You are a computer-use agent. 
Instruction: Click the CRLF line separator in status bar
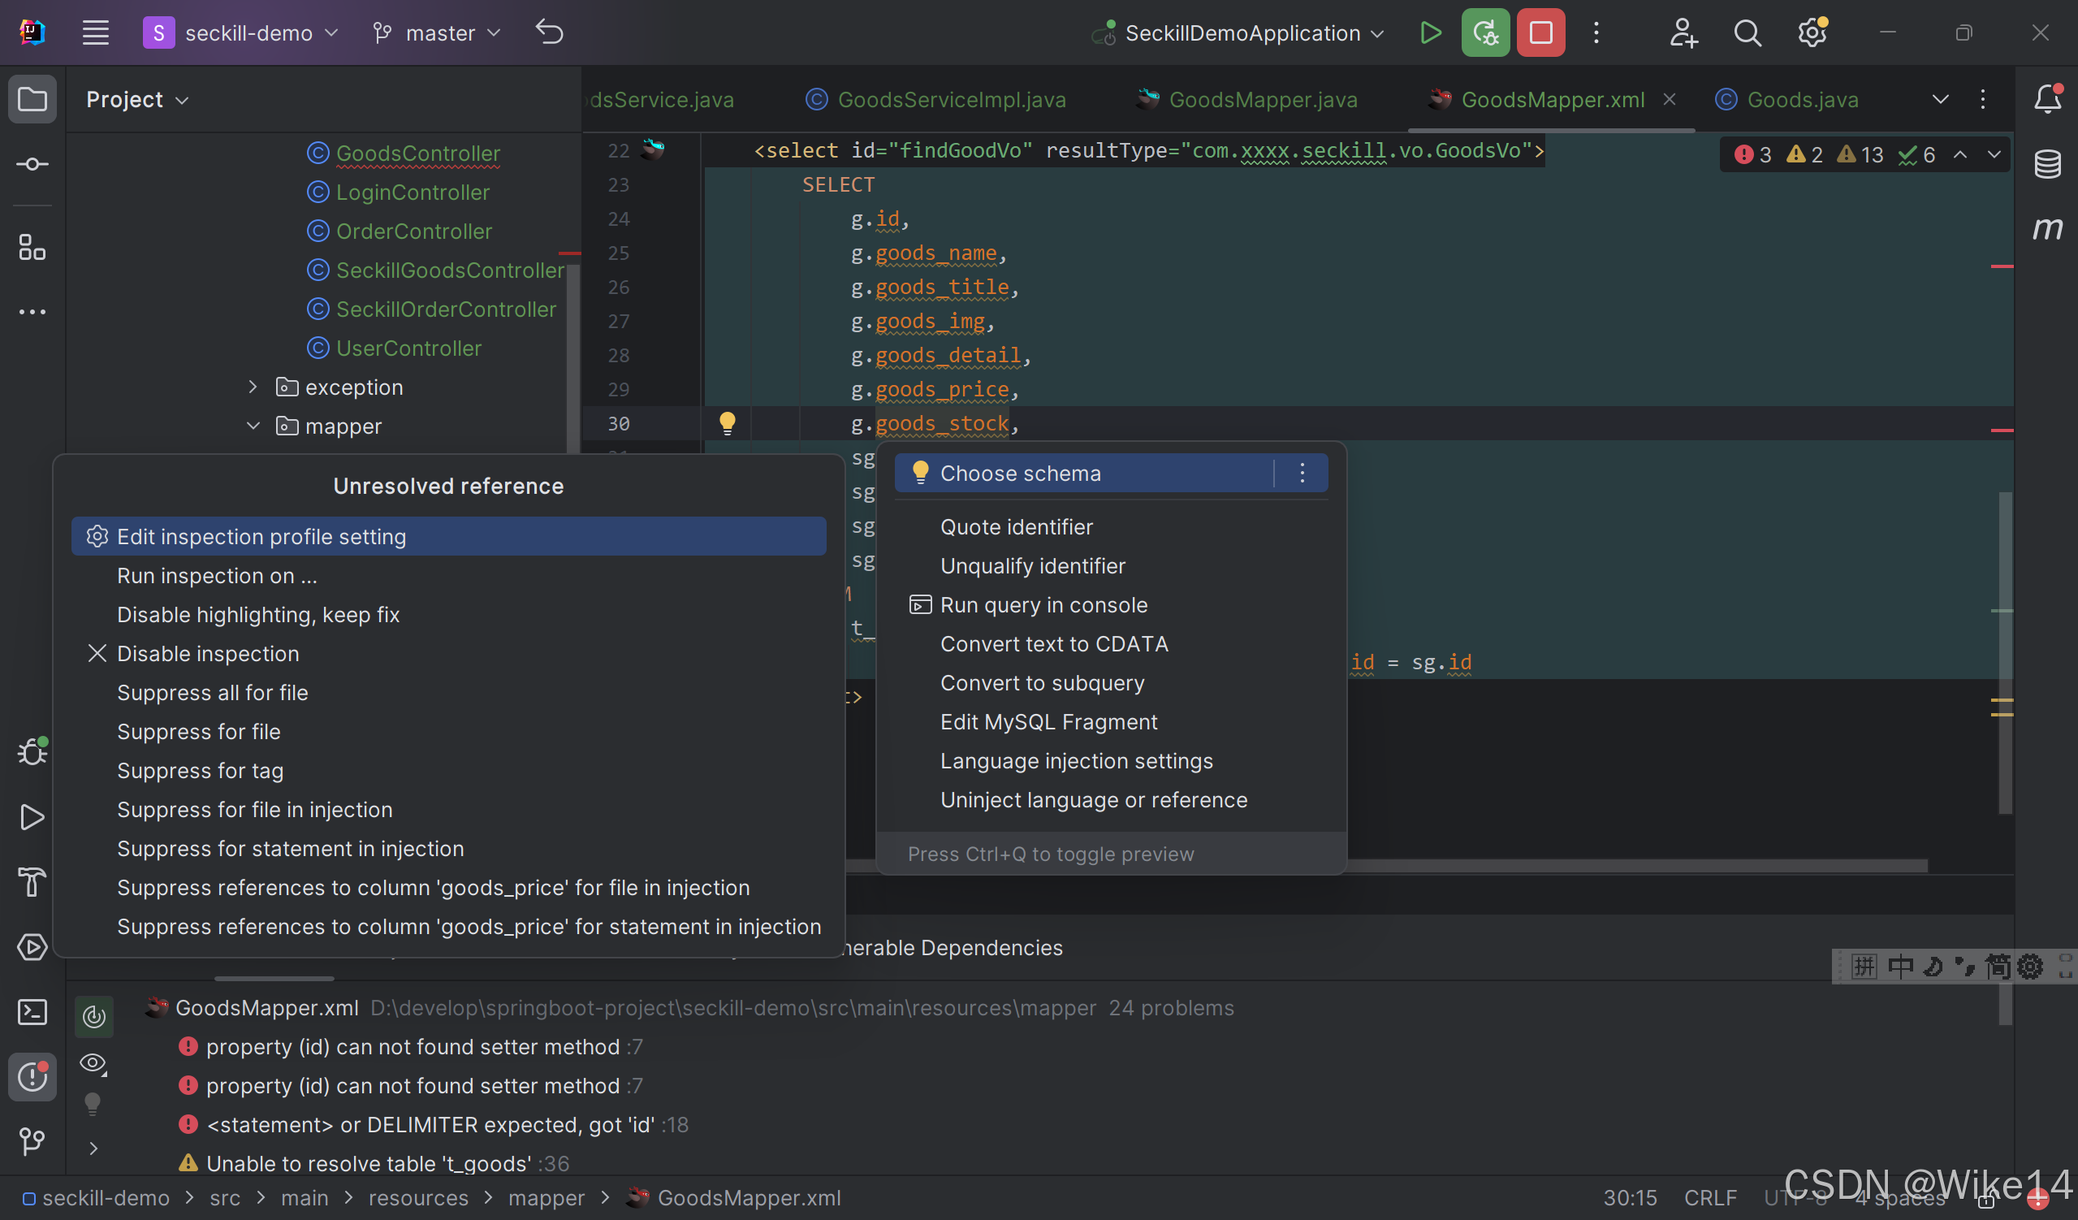tap(1710, 1198)
